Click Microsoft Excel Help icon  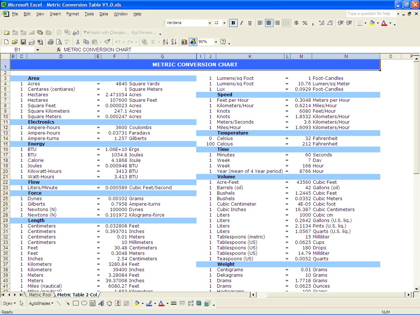tap(223, 42)
